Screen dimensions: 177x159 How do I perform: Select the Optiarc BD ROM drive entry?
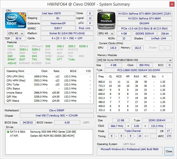tap(49, 136)
